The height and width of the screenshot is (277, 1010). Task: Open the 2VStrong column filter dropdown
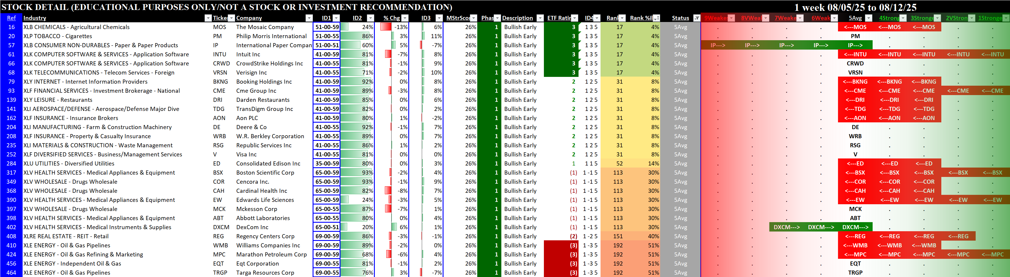tap(972, 18)
